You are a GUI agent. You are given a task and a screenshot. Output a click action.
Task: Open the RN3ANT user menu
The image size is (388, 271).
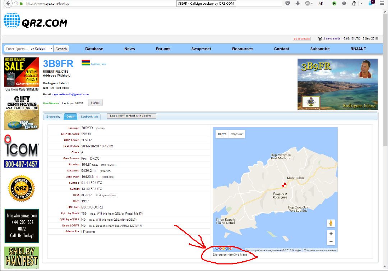[358, 49]
